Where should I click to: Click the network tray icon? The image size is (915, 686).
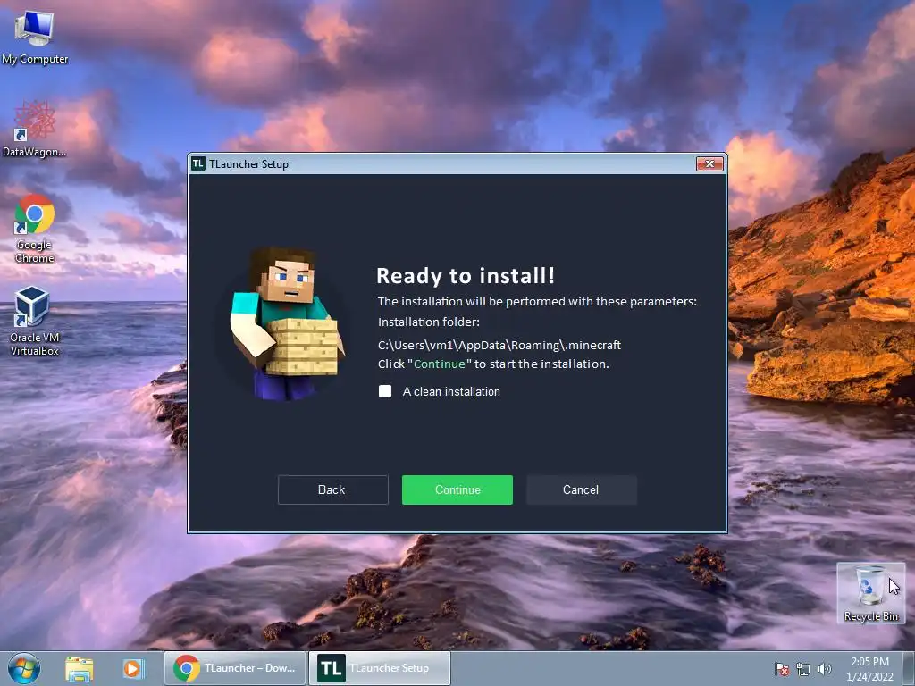pos(803,669)
